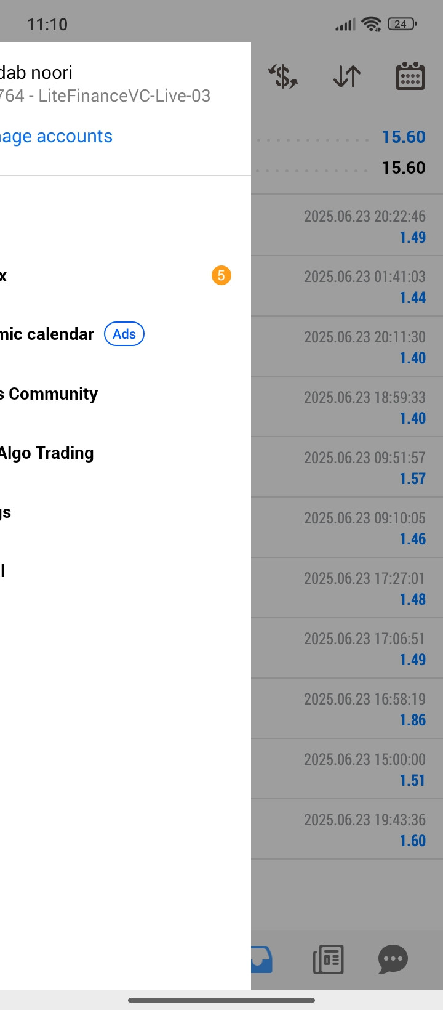Tap the sort up-down arrows icon

pyautogui.click(x=347, y=76)
